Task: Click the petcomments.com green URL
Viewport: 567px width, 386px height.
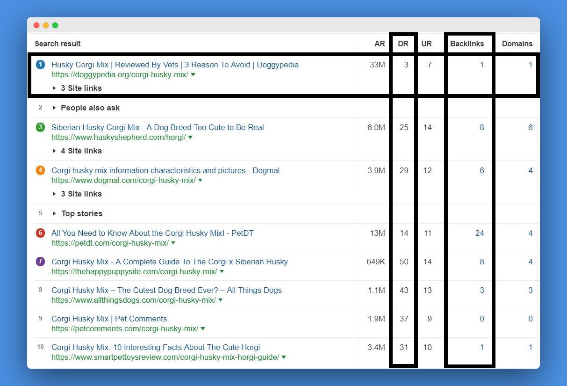Action: [x=125, y=329]
